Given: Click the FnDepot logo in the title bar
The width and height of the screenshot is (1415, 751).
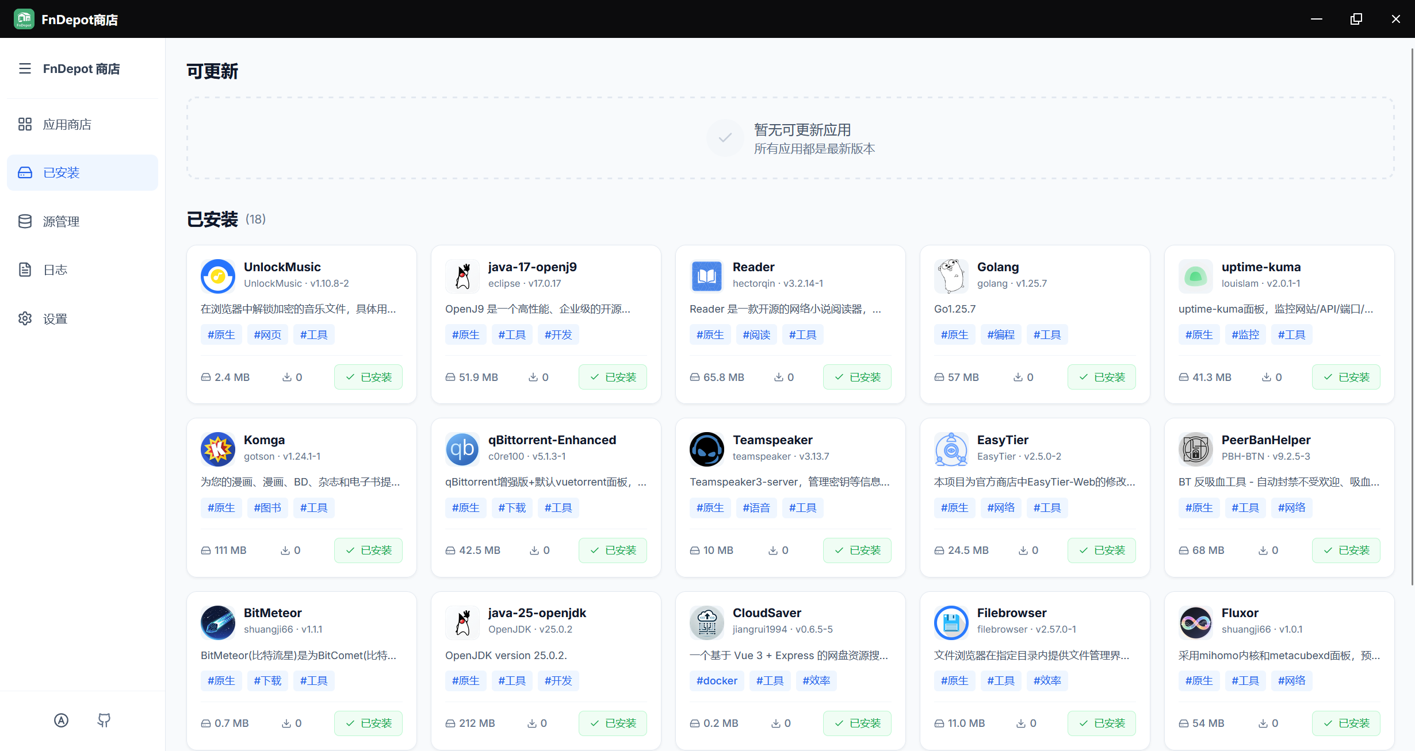Looking at the screenshot, I should tap(24, 18).
